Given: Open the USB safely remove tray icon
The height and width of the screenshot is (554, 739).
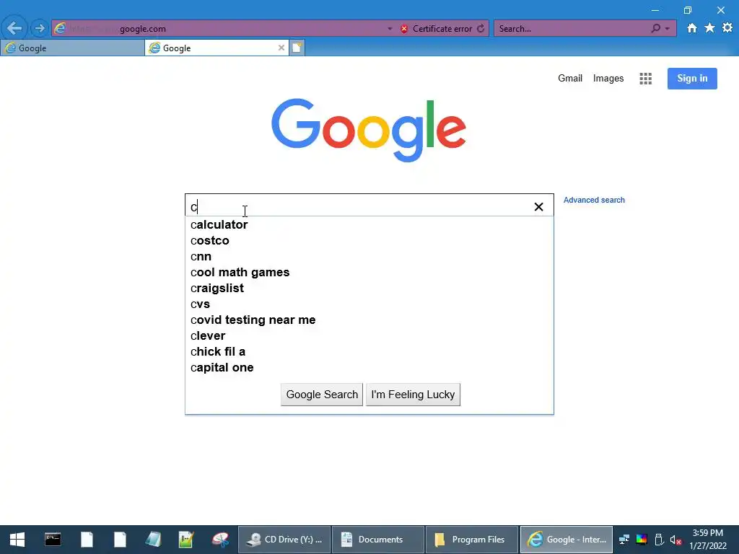Looking at the screenshot, I should (x=659, y=540).
